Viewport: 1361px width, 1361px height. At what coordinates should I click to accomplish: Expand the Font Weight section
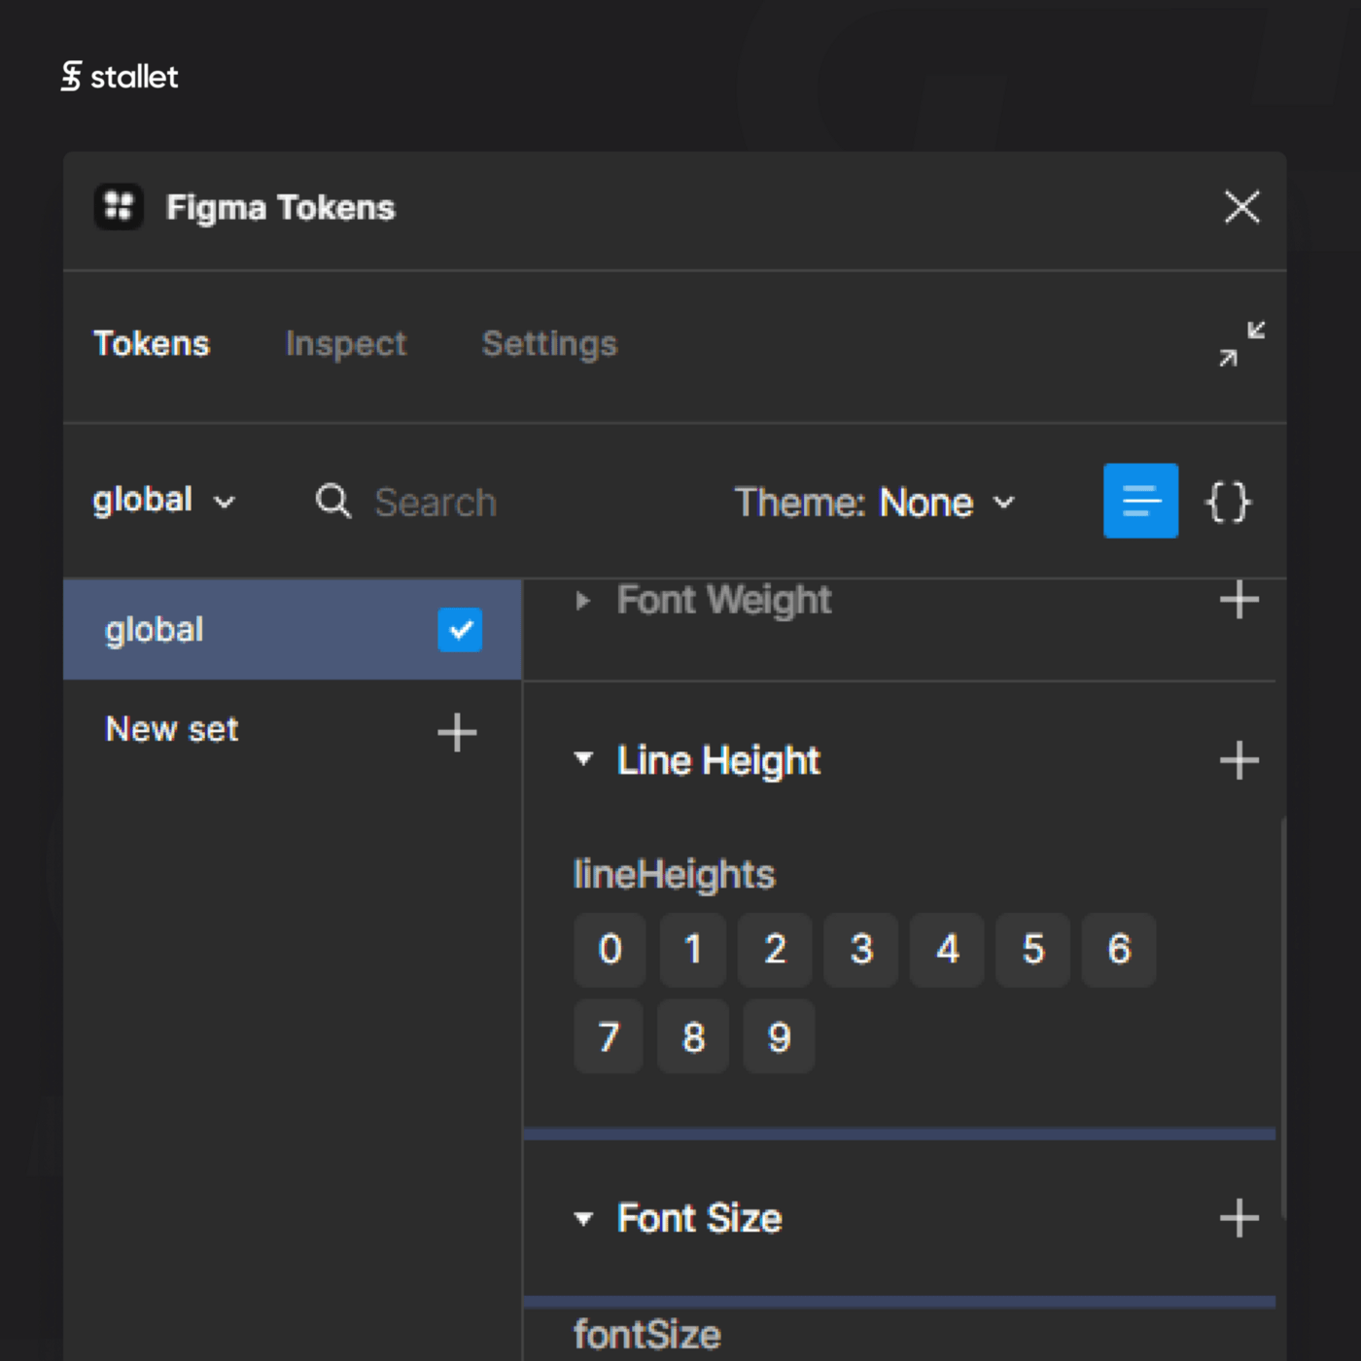pos(583,601)
